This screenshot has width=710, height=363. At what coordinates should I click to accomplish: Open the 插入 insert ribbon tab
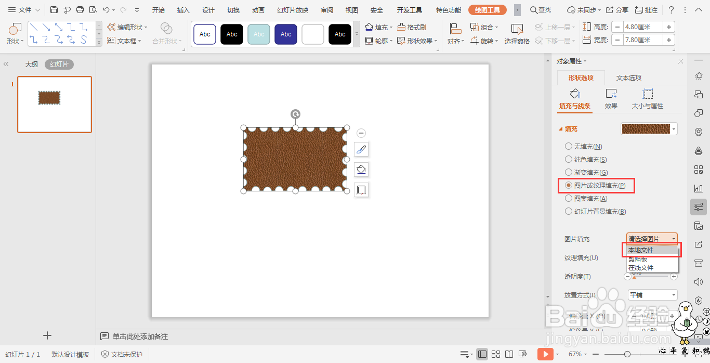(183, 10)
